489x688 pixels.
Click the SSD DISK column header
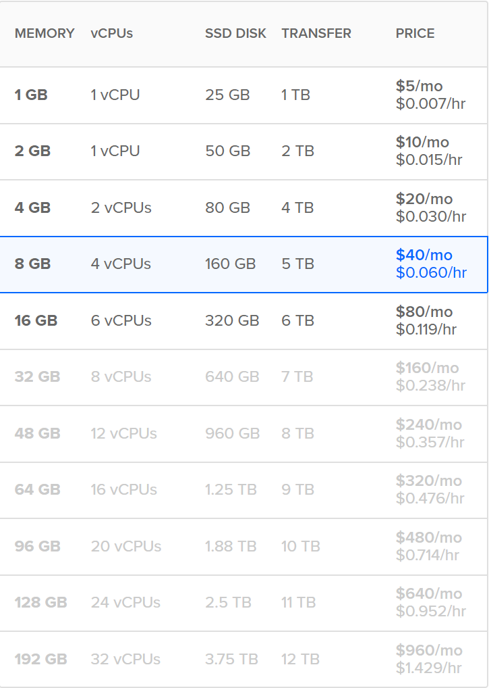[235, 33]
